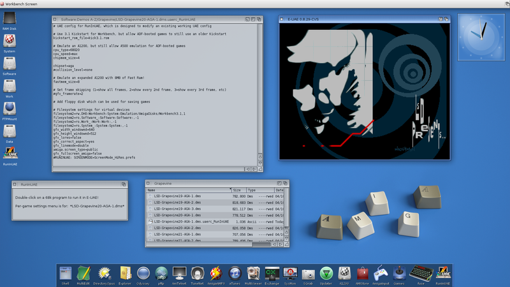The image size is (510, 287).
Task: Launch the Odyssey browser icon
Action: coord(143,273)
